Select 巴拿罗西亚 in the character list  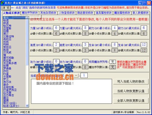(x=14, y=90)
